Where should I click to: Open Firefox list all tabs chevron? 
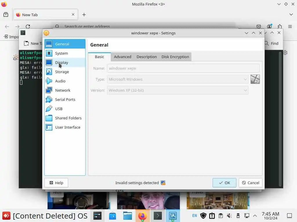[291, 14]
